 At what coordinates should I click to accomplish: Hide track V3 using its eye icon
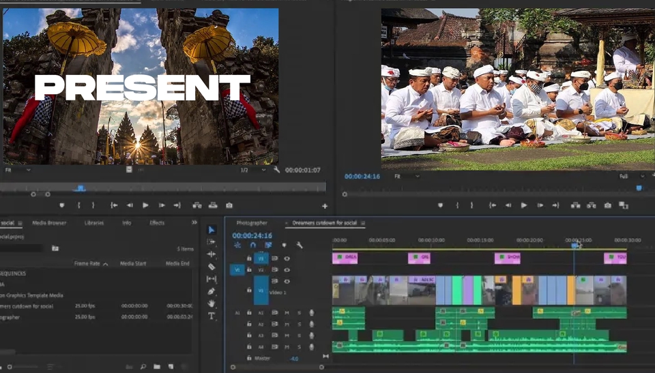click(287, 258)
